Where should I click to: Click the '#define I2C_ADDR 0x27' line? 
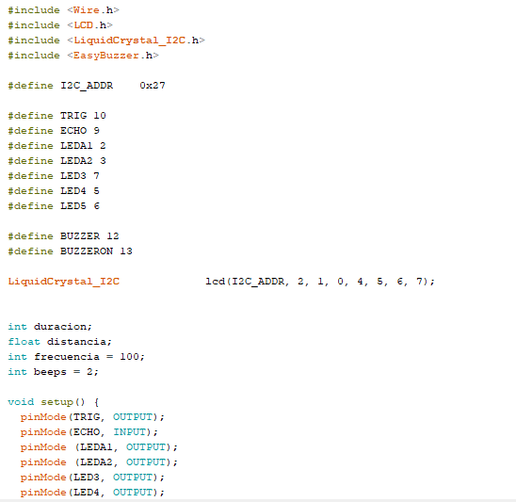87,86
